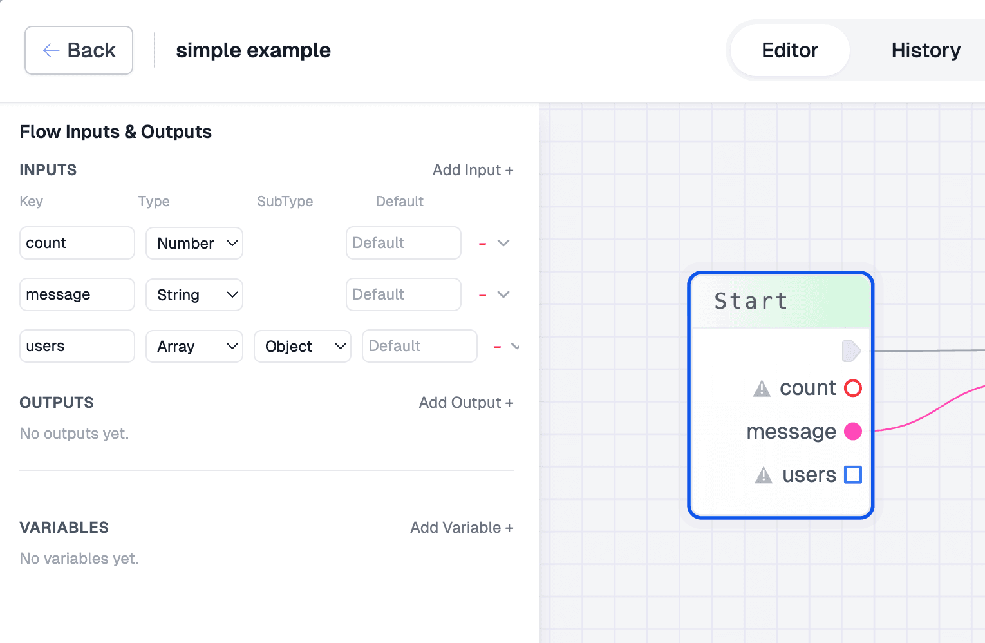Screen dimensions: 985x643
Task: Click the warning icon beside count port
Action: pos(762,388)
